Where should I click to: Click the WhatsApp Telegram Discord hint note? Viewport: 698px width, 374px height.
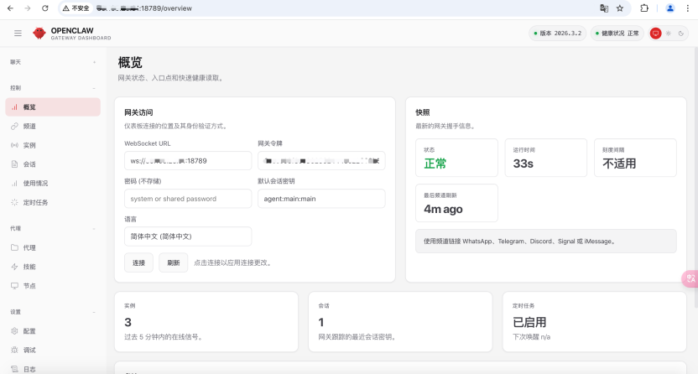[546, 241]
